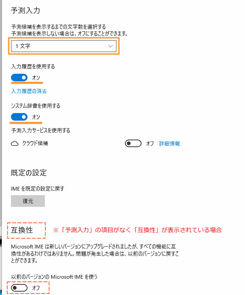Click the オン label beside input history toggle
The image size is (245, 295).
[36, 78]
